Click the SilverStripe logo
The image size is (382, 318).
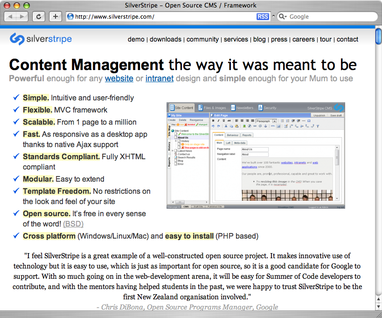pyautogui.click(x=41, y=39)
